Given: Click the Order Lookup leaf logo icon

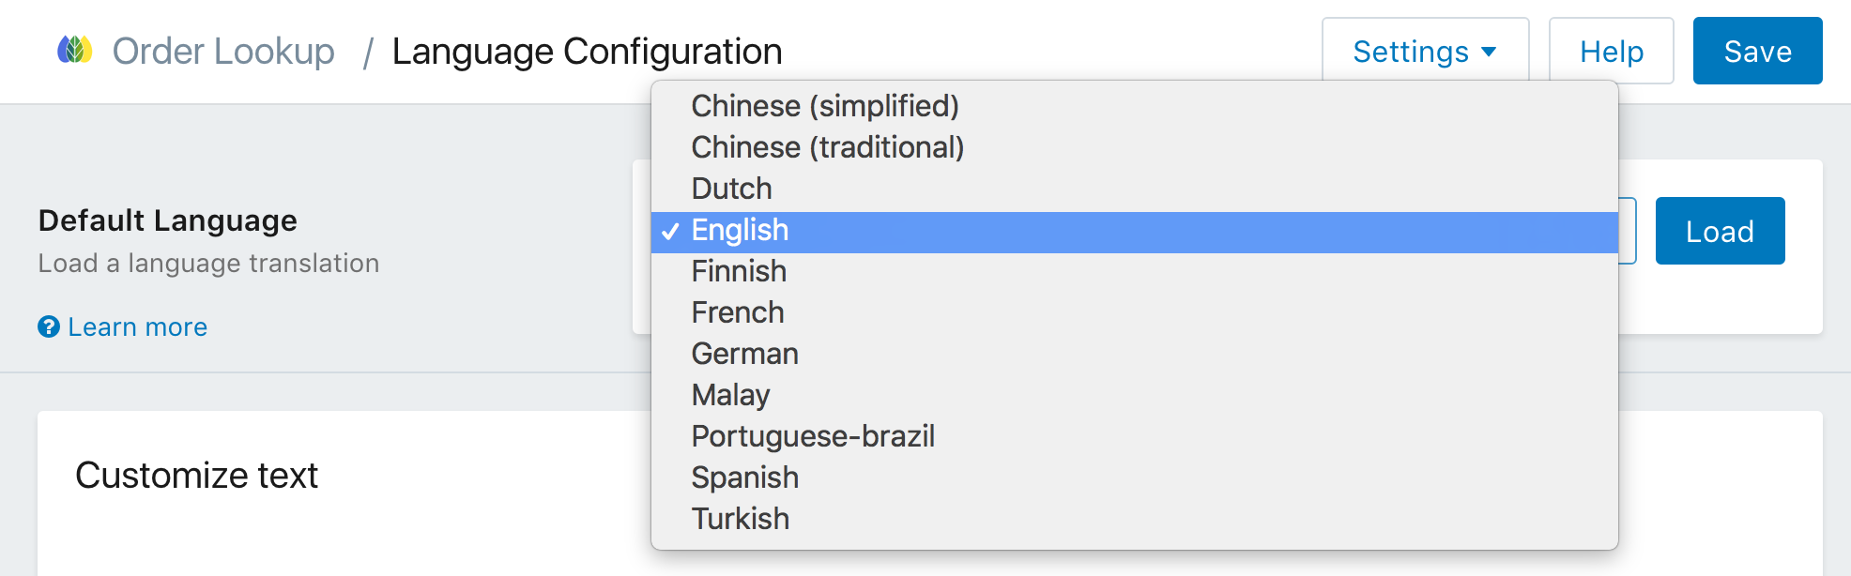Looking at the screenshot, I should (x=75, y=51).
